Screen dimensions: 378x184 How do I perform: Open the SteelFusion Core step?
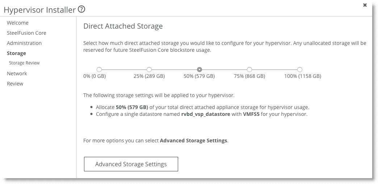click(x=26, y=33)
